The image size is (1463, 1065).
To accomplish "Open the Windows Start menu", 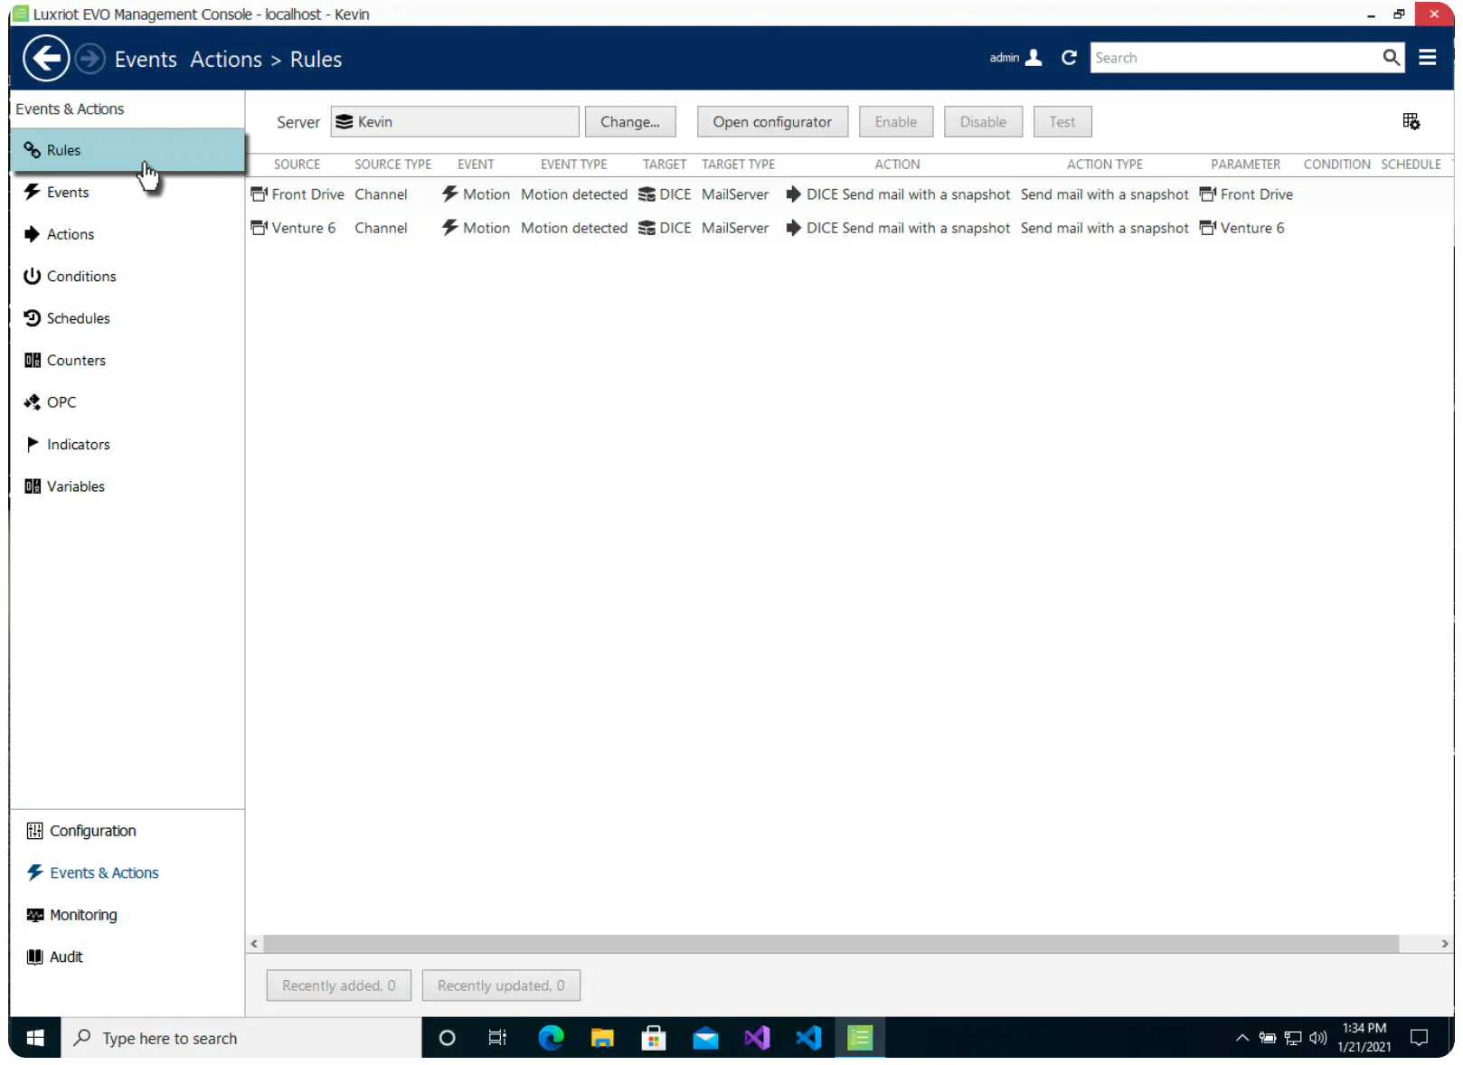I will pyautogui.click(x=35, y=1038).
